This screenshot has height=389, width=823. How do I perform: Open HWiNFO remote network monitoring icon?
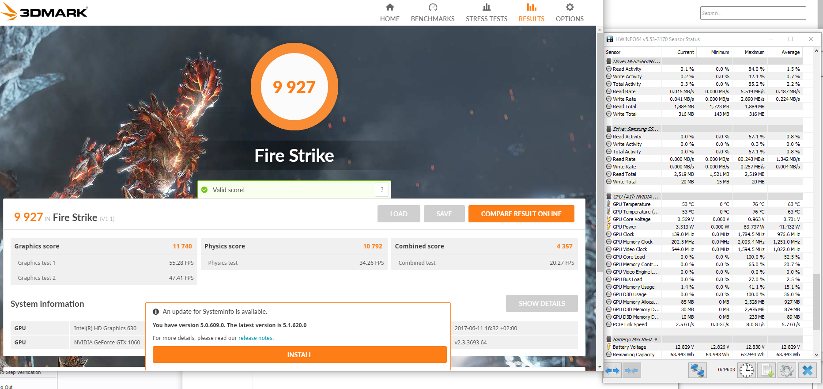point(698,370)
